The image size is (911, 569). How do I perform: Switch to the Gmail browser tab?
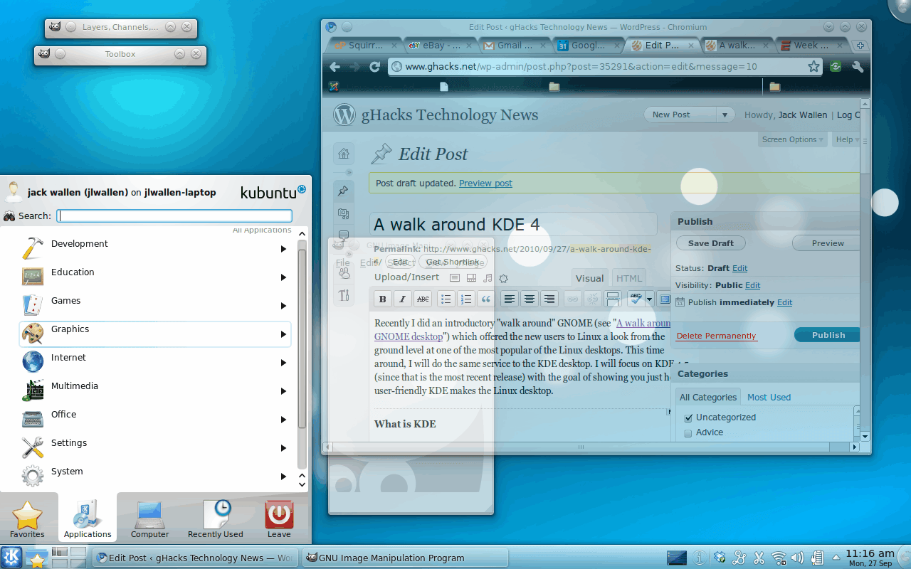point(517,46)
